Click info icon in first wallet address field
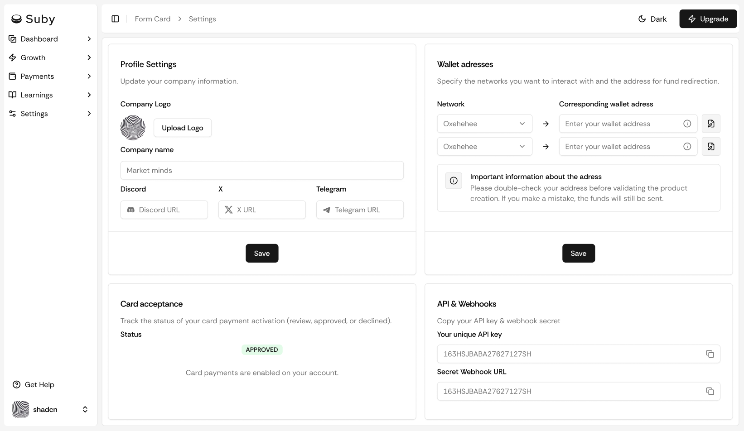 tap(687, 124)
